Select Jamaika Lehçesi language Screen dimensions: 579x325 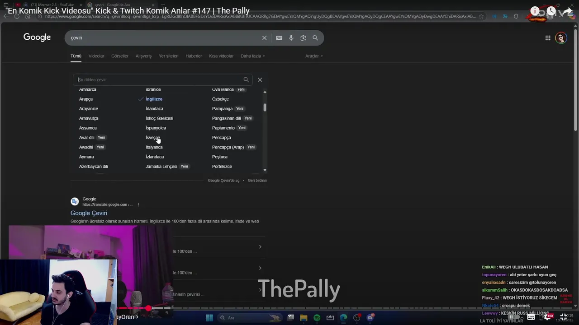[161, 167]
